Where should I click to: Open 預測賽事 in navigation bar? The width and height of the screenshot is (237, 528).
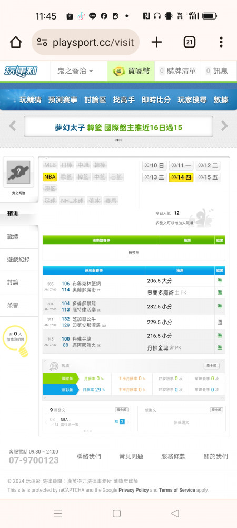point(63,100)
